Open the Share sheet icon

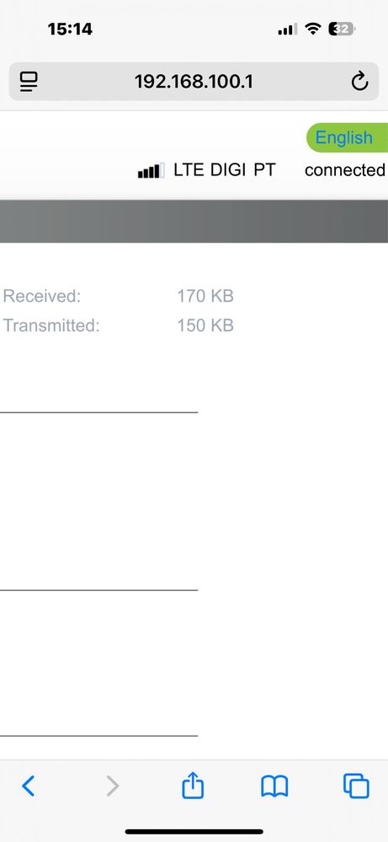coord(193,785)
